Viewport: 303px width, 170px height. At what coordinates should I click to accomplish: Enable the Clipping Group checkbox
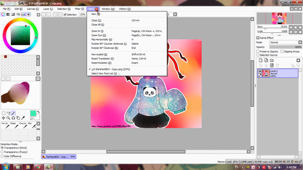[282, 51]
